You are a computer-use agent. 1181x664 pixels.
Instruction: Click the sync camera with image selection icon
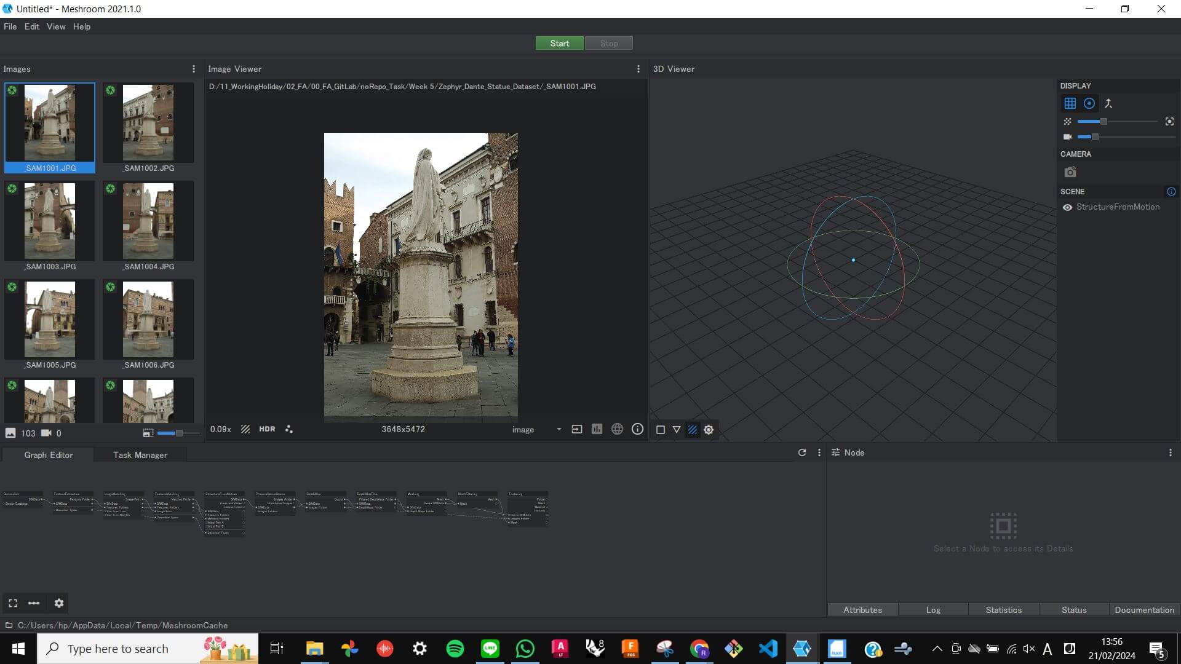(1070, 172)
